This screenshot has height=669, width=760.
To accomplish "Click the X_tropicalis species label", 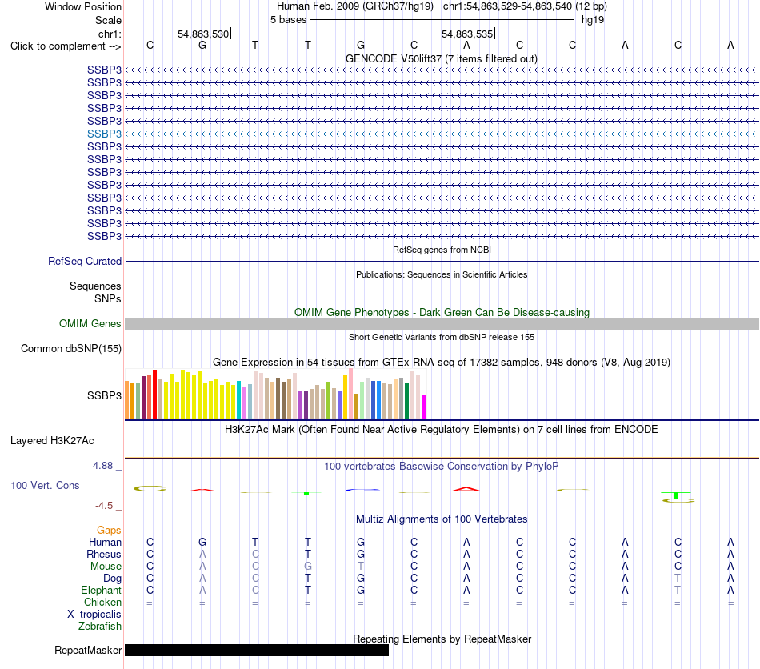I will coord(94,615).
